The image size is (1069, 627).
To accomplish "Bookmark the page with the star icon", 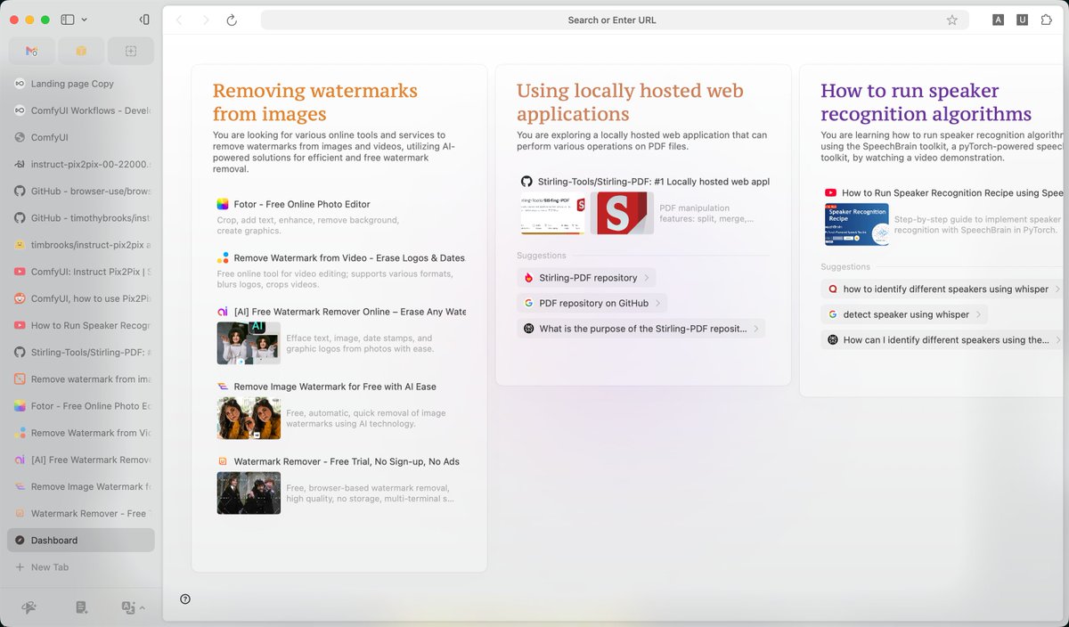I will tap(951, 20).
